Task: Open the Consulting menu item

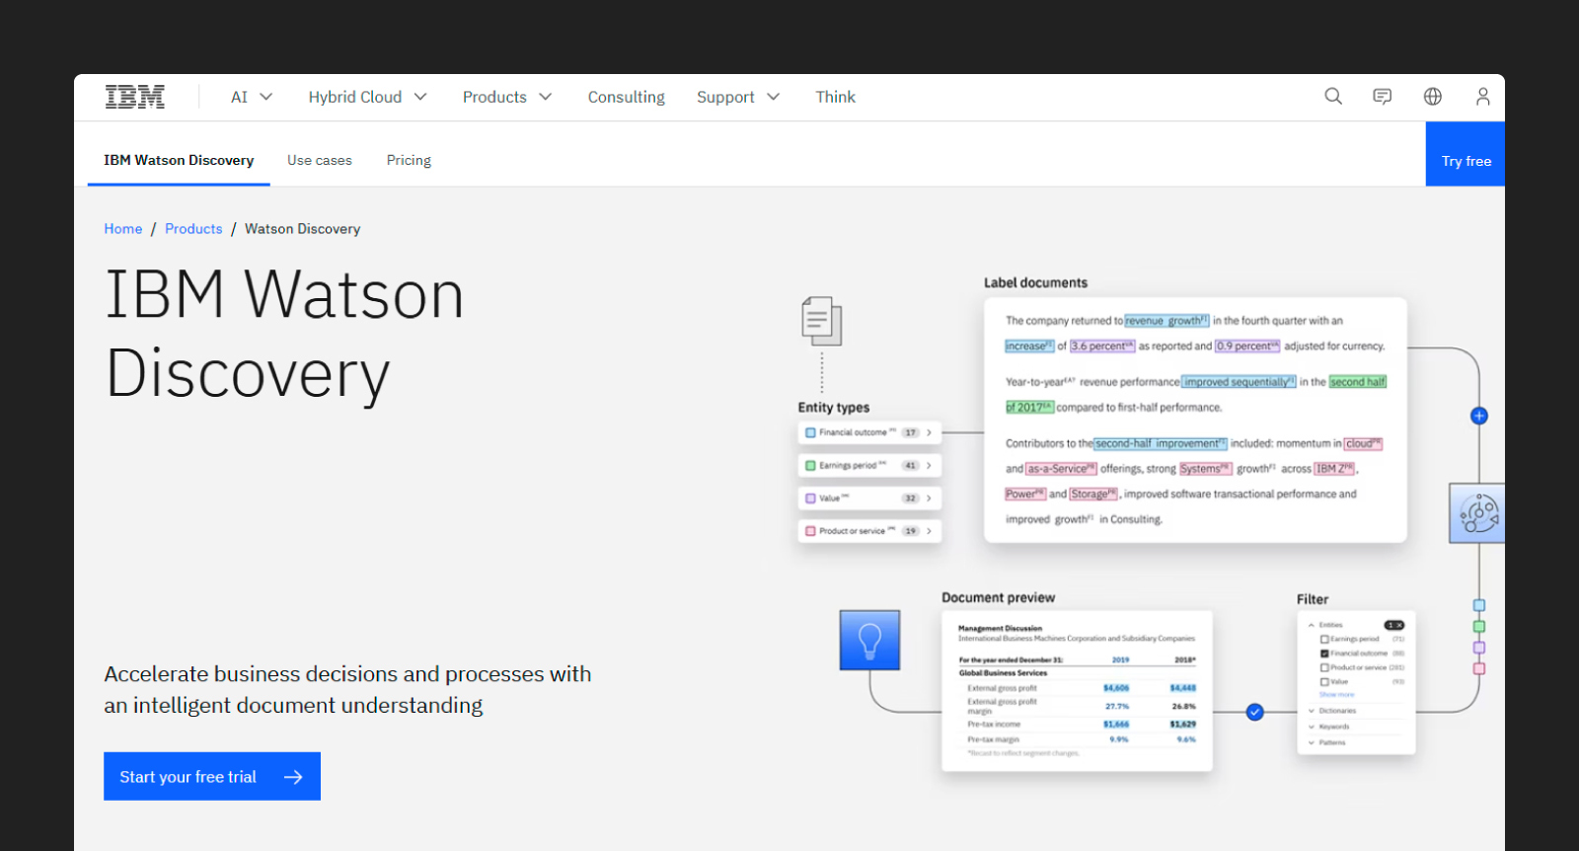Action: [627, 97]
